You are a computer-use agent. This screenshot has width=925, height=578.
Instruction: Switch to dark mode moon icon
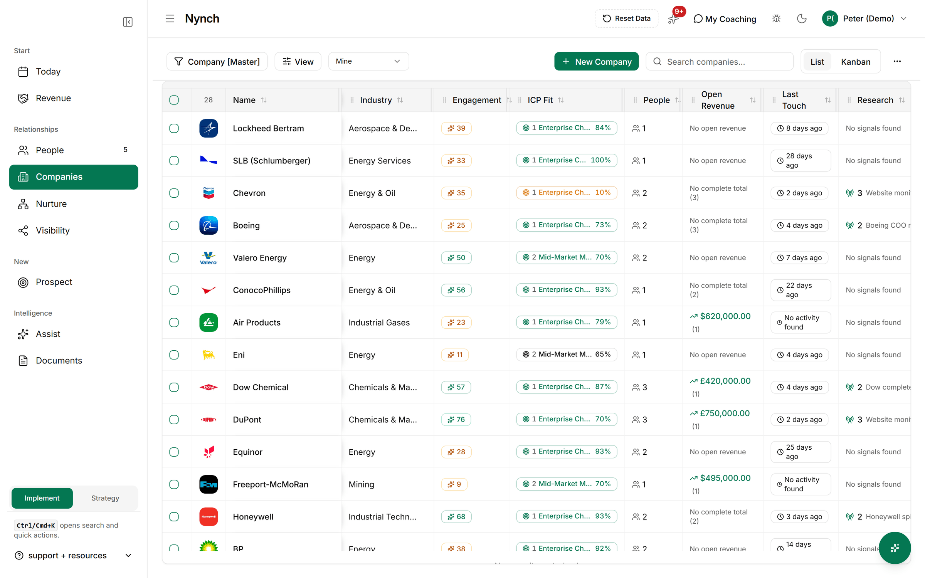(802, 18)
